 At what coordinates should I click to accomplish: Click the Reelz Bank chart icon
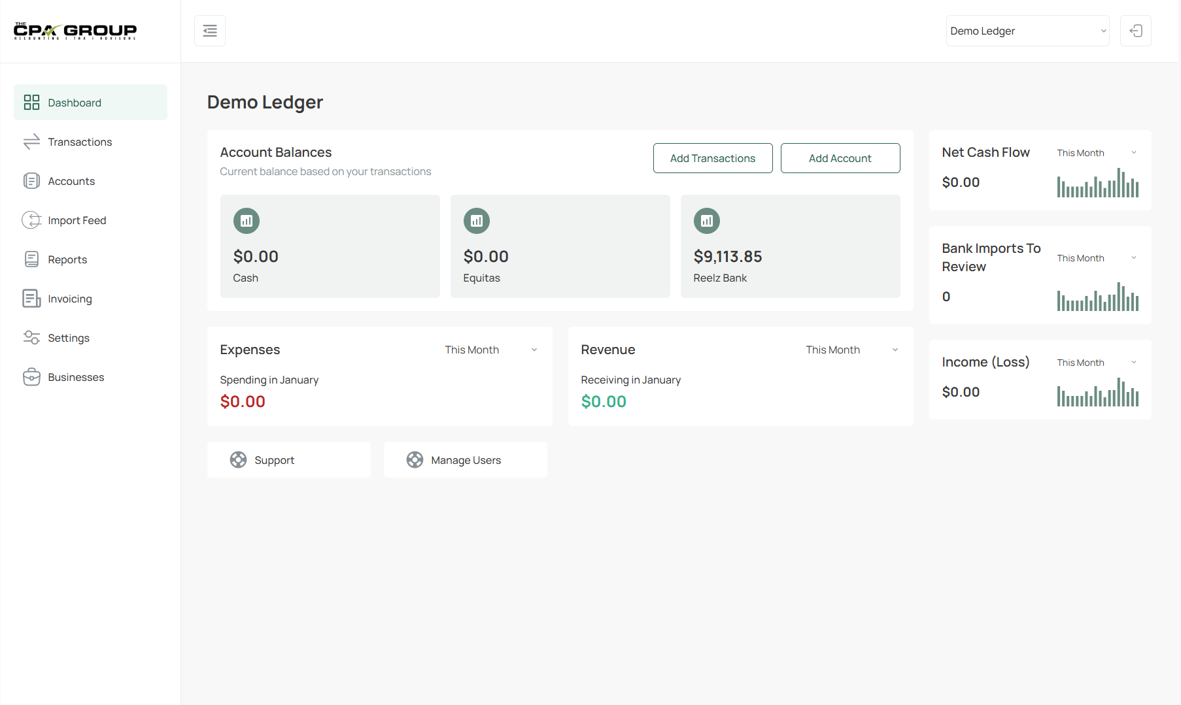pos(707,221)
